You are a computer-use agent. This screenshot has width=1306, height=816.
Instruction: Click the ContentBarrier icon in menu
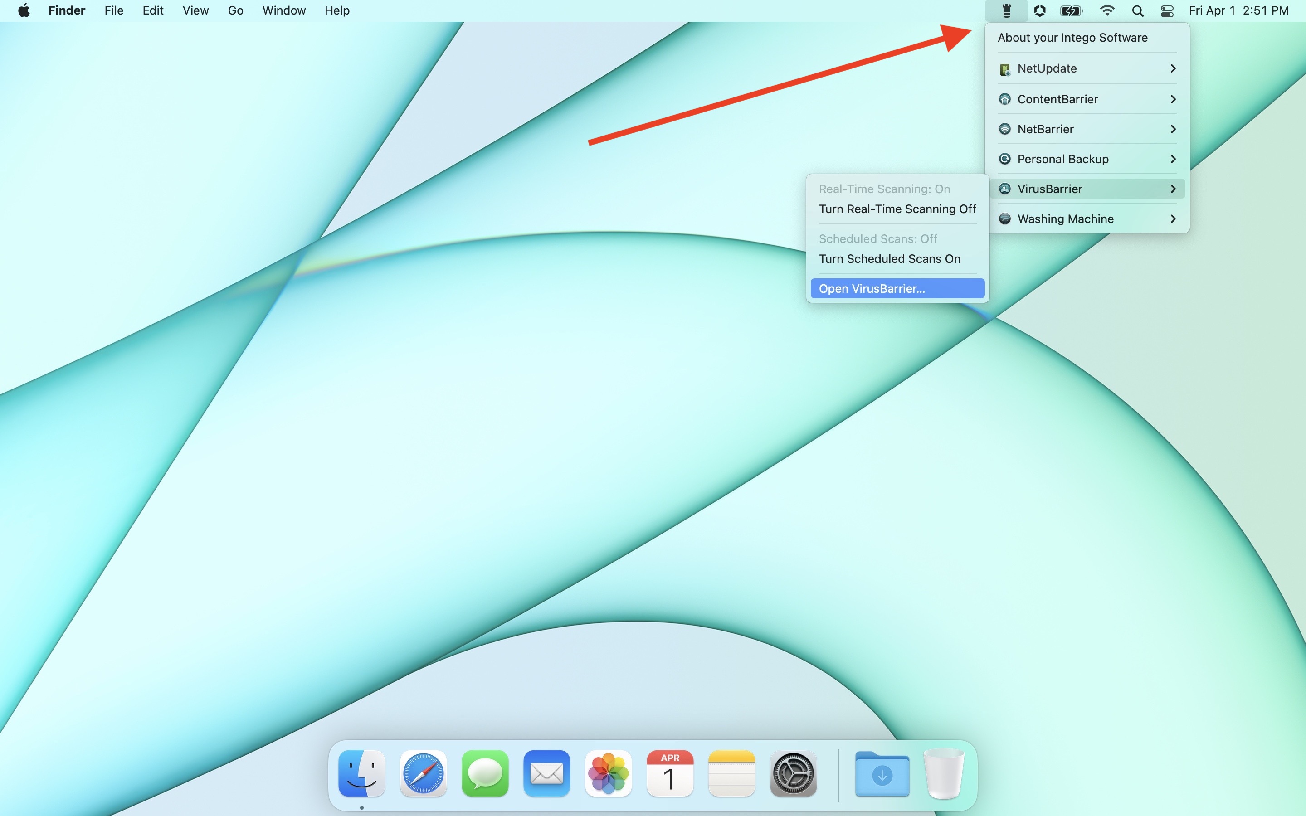click(1005, 99)
